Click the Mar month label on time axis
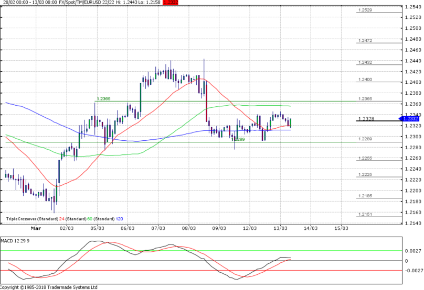 pyautogui.click(x=36, y=229)
